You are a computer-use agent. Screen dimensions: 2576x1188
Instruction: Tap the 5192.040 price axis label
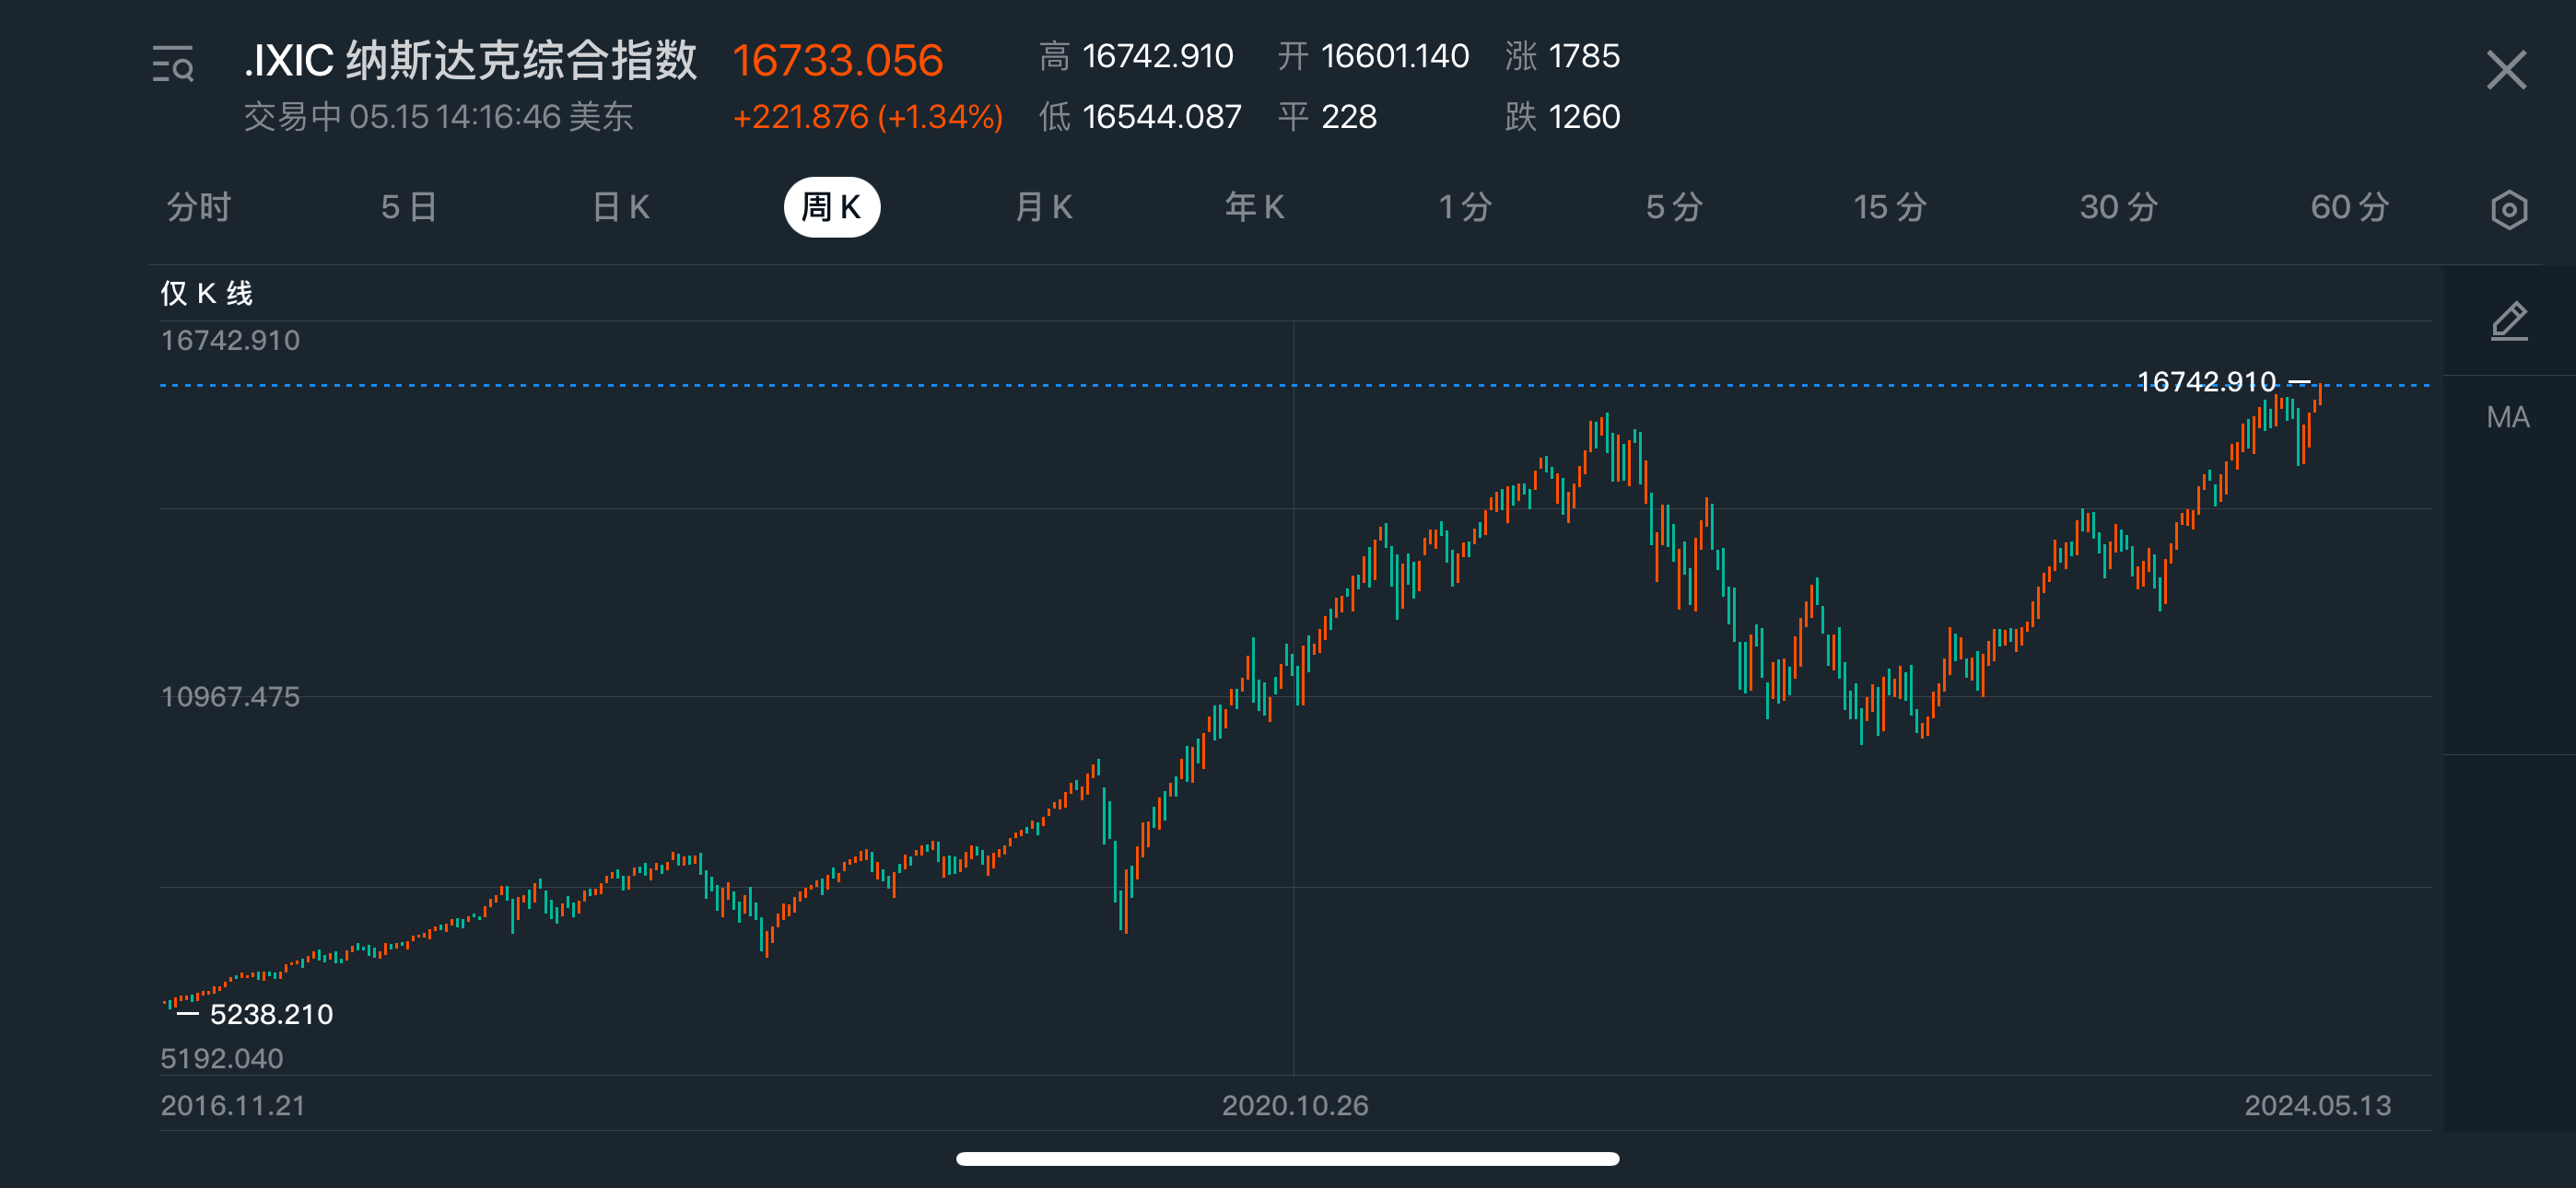point(222,1058)
